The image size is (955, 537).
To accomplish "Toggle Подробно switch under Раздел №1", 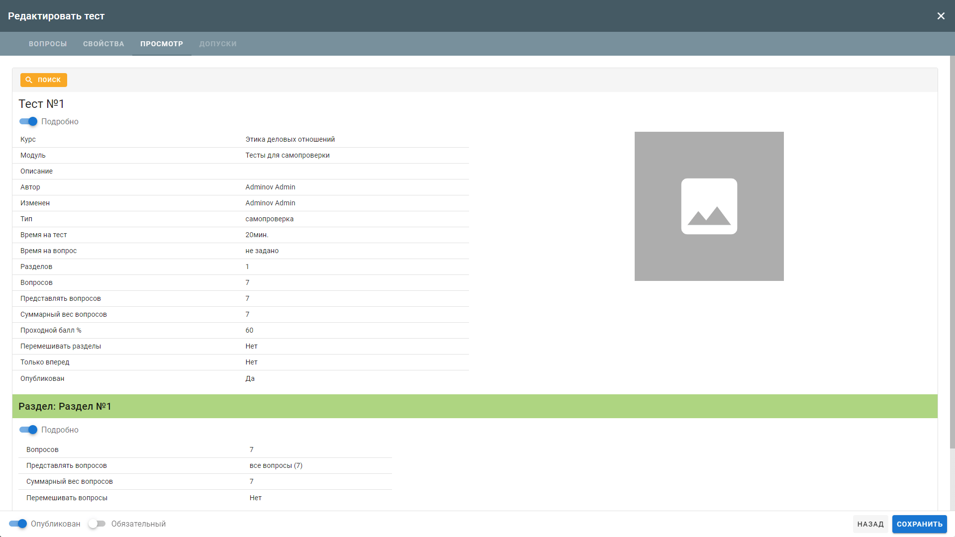I will point(28,430).
